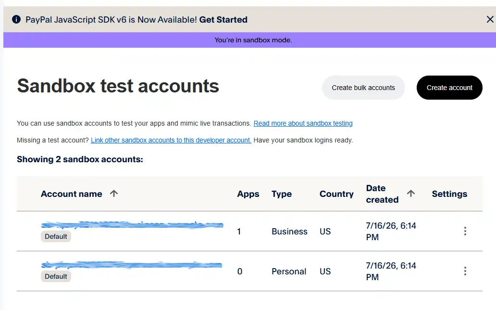The image size is (496, 310).
Task: Click the Apps column header
Action: pos(248,194)
